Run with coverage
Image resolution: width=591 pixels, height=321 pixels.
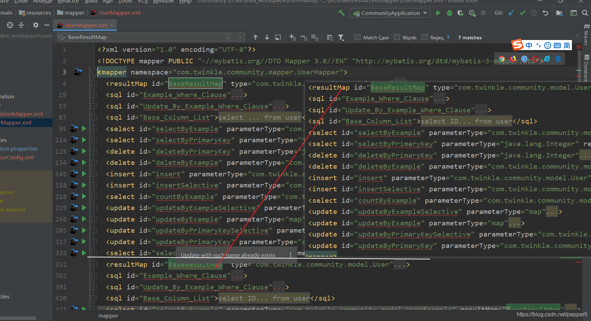pos(460,13)
